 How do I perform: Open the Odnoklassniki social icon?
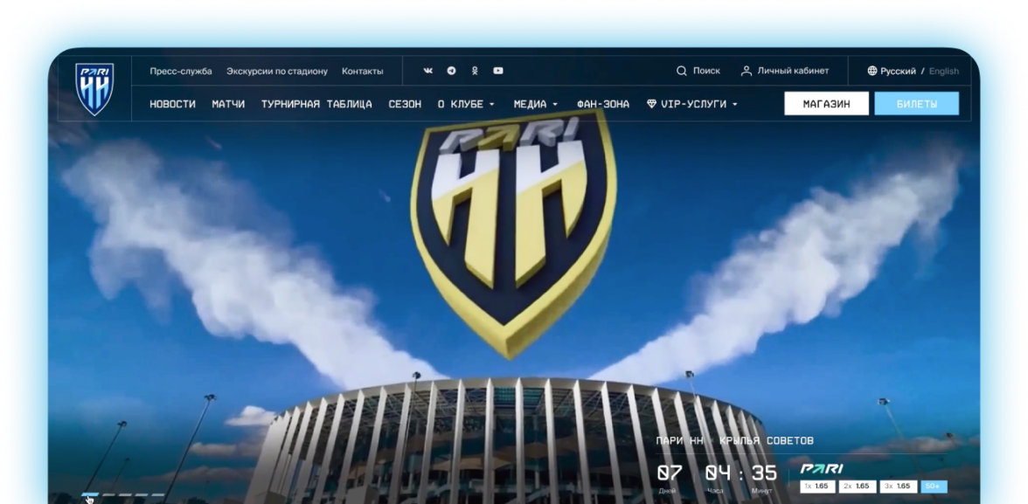(475, 71)
